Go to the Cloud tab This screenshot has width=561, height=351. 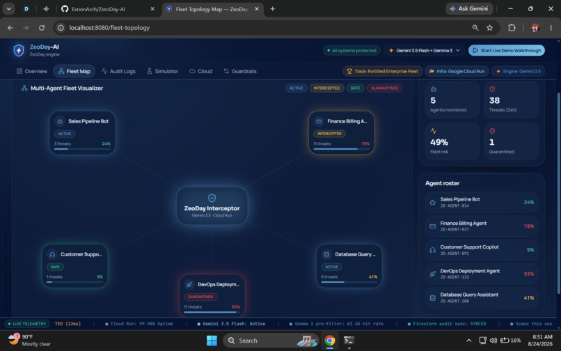[200, 71]
